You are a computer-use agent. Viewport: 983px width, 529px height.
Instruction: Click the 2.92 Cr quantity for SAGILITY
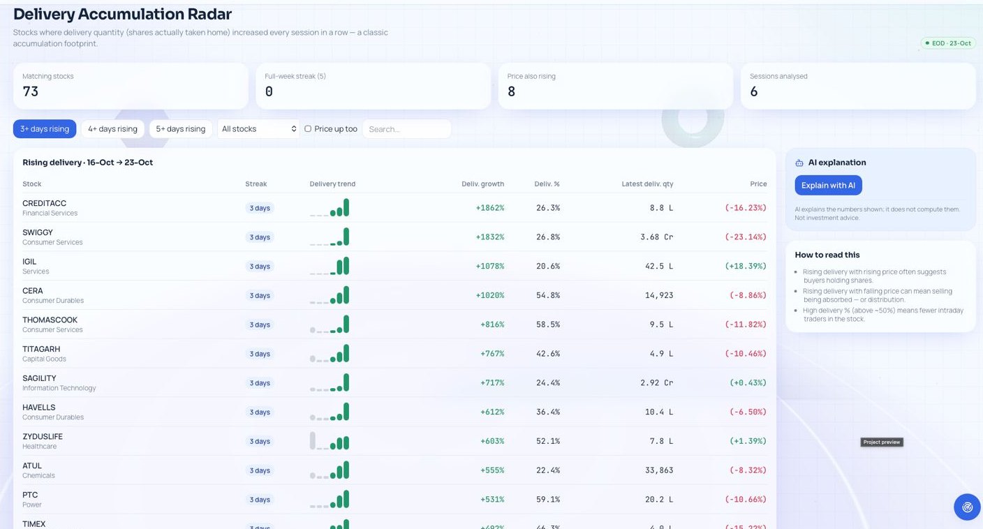(656, 383)
